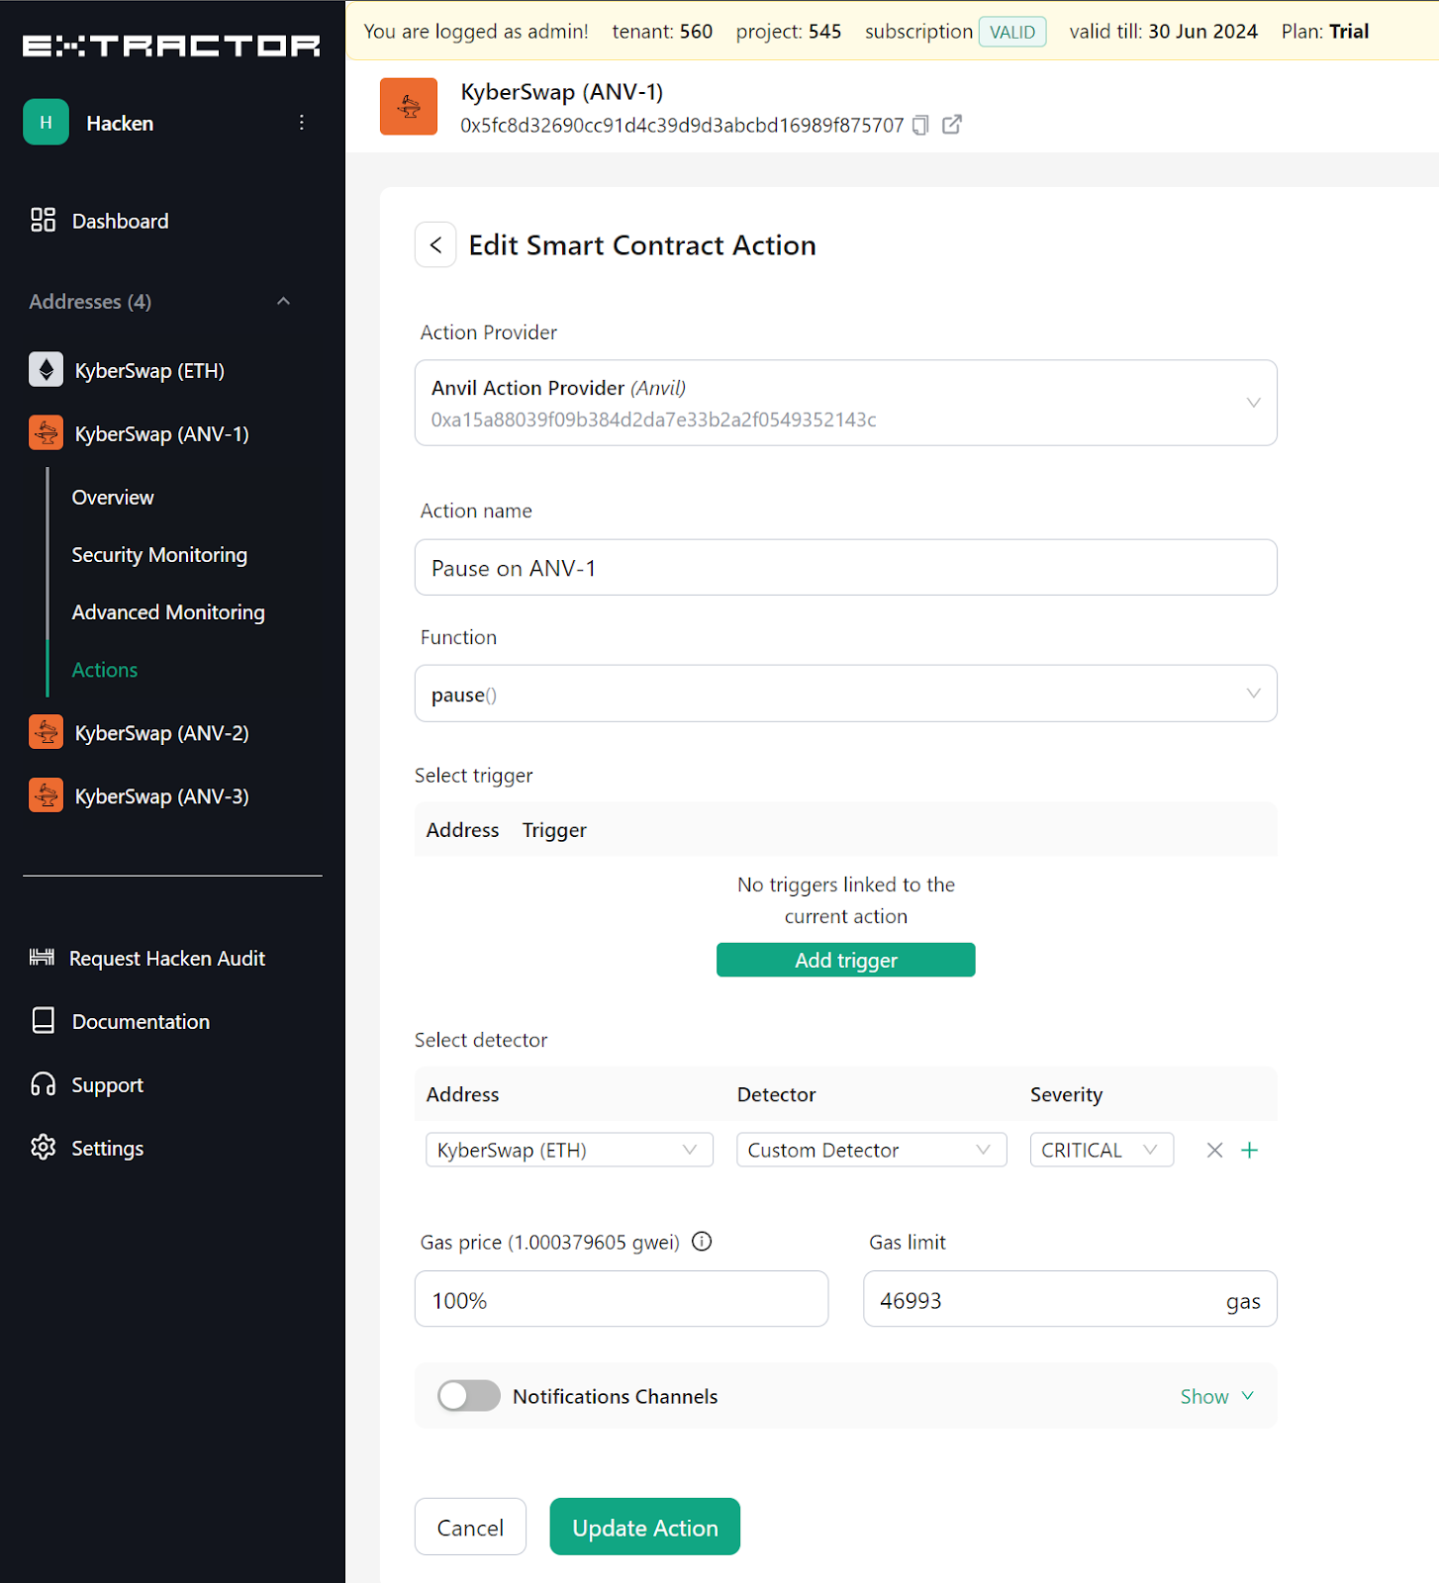
Task: Open the Actions page
Action: pyautogui.click(x=105, y=670)
